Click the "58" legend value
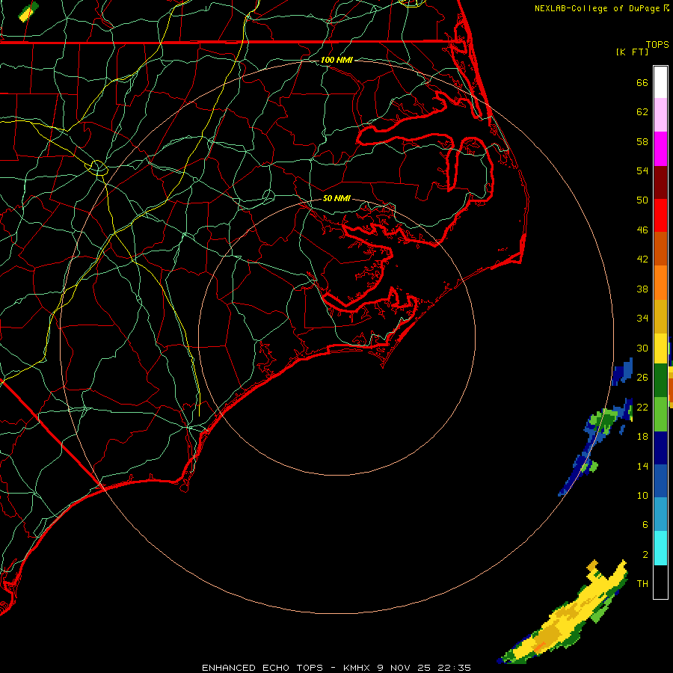The image size is (673, 673). [642, 141]
